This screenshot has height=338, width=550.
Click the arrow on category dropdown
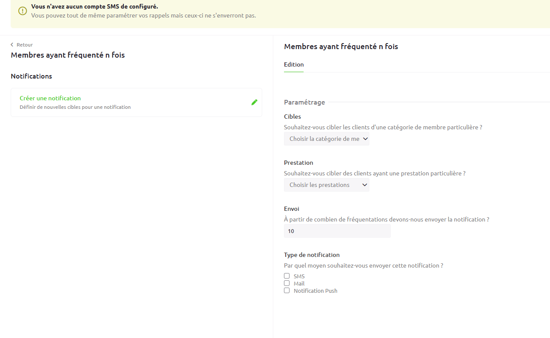click(x=365, y=139)
